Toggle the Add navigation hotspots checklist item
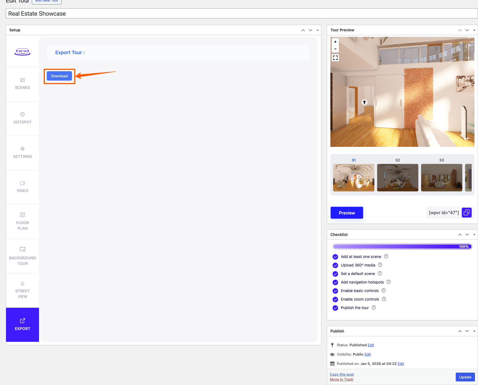 click(335, 282)
